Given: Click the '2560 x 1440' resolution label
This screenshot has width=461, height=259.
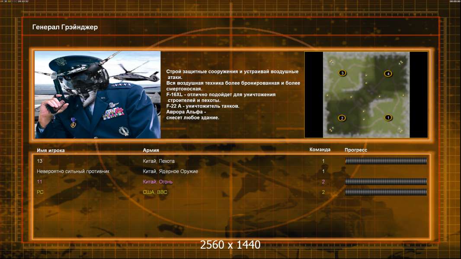Looking at the screenshot, I should 230,245.
